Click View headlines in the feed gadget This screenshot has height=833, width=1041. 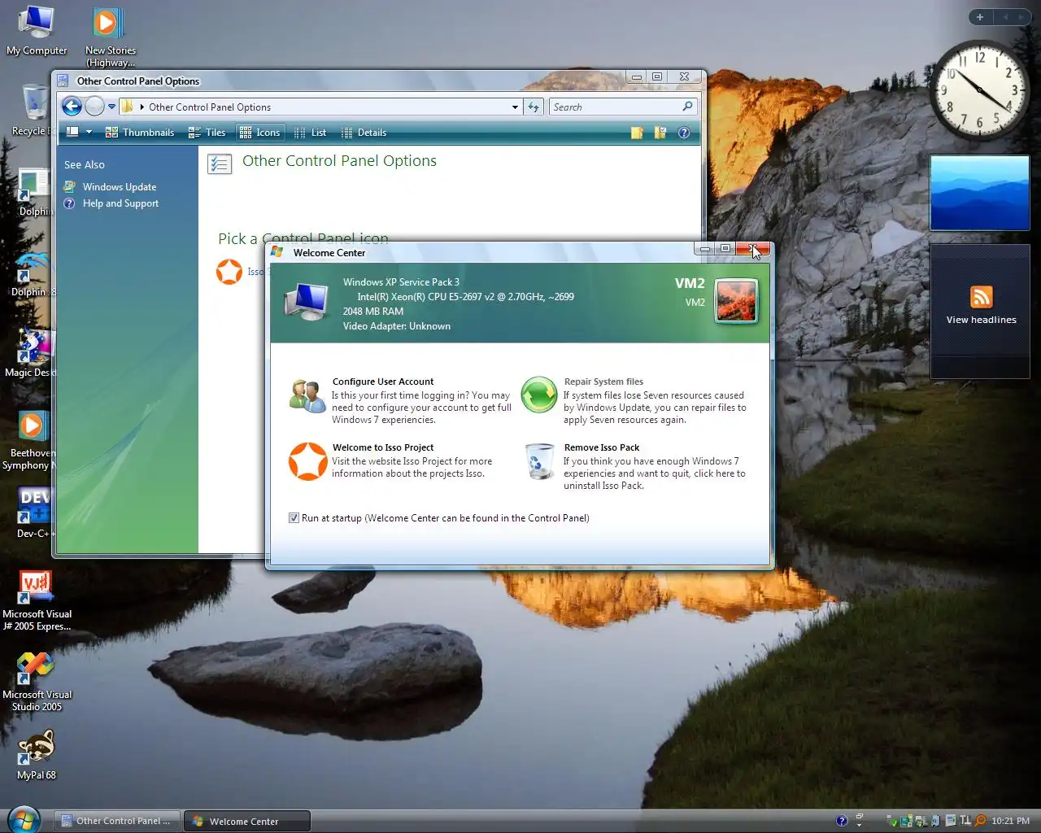pyautogui.click(x=981, y=320)
